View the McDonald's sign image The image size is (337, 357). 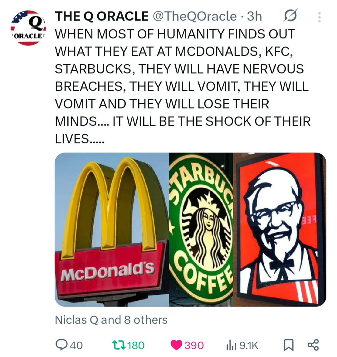(112, 229)
